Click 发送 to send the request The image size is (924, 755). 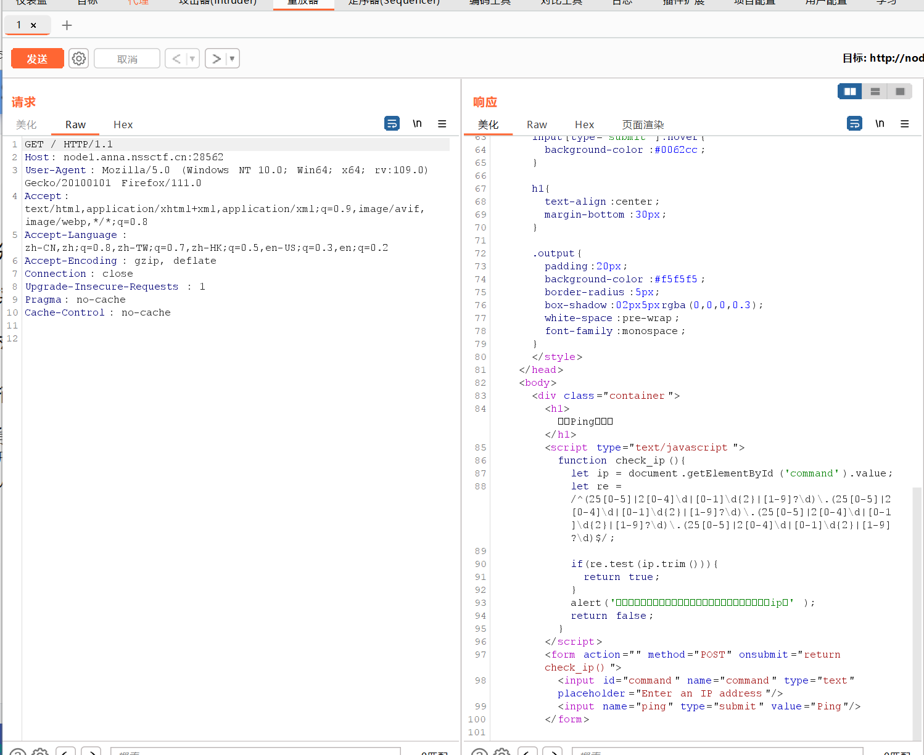coord(37,59)
